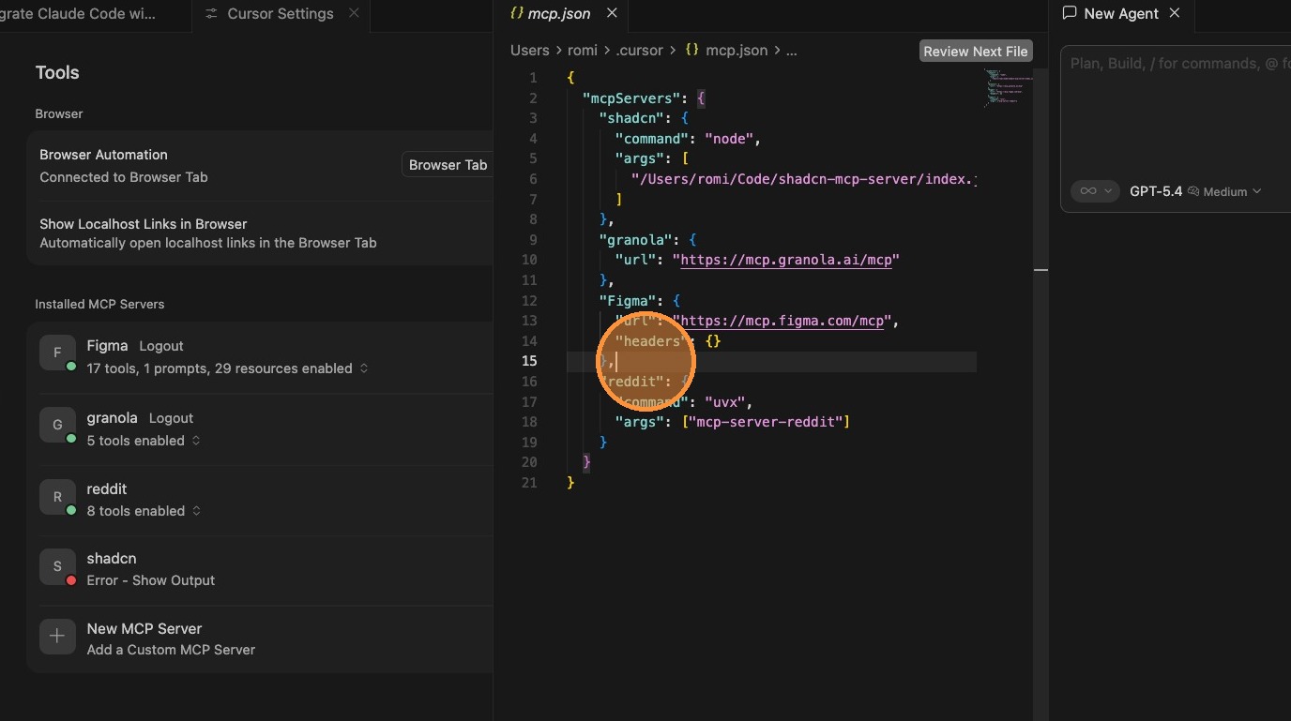Click the shadcn index path string

click(804, 179)
